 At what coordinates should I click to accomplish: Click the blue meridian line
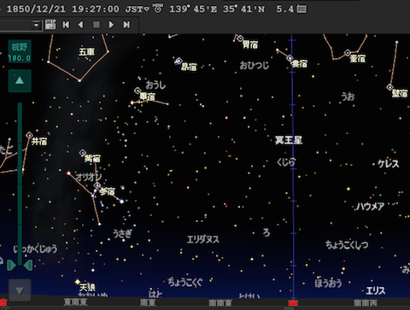coord(292,167)
